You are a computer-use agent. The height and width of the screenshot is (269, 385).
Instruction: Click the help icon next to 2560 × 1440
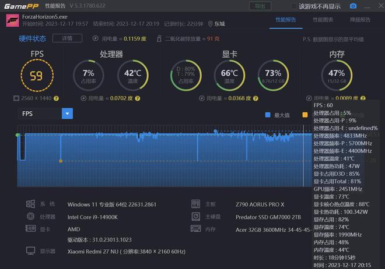56,98
